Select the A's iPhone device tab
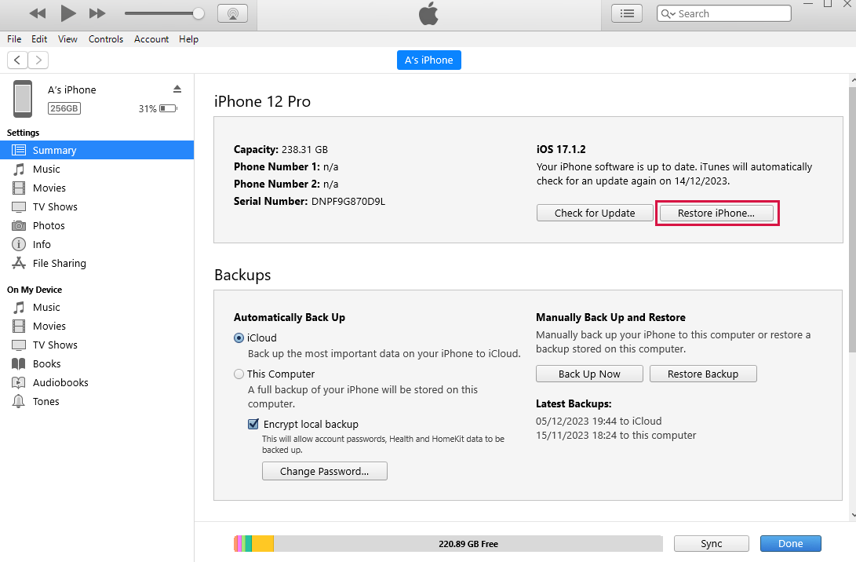The height and width of the screenshot is (562, 856). click(428, 60)
